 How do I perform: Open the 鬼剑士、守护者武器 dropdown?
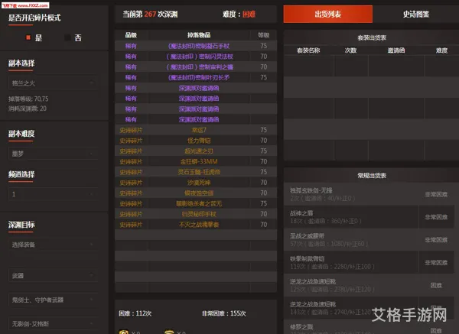click(53, 300)
